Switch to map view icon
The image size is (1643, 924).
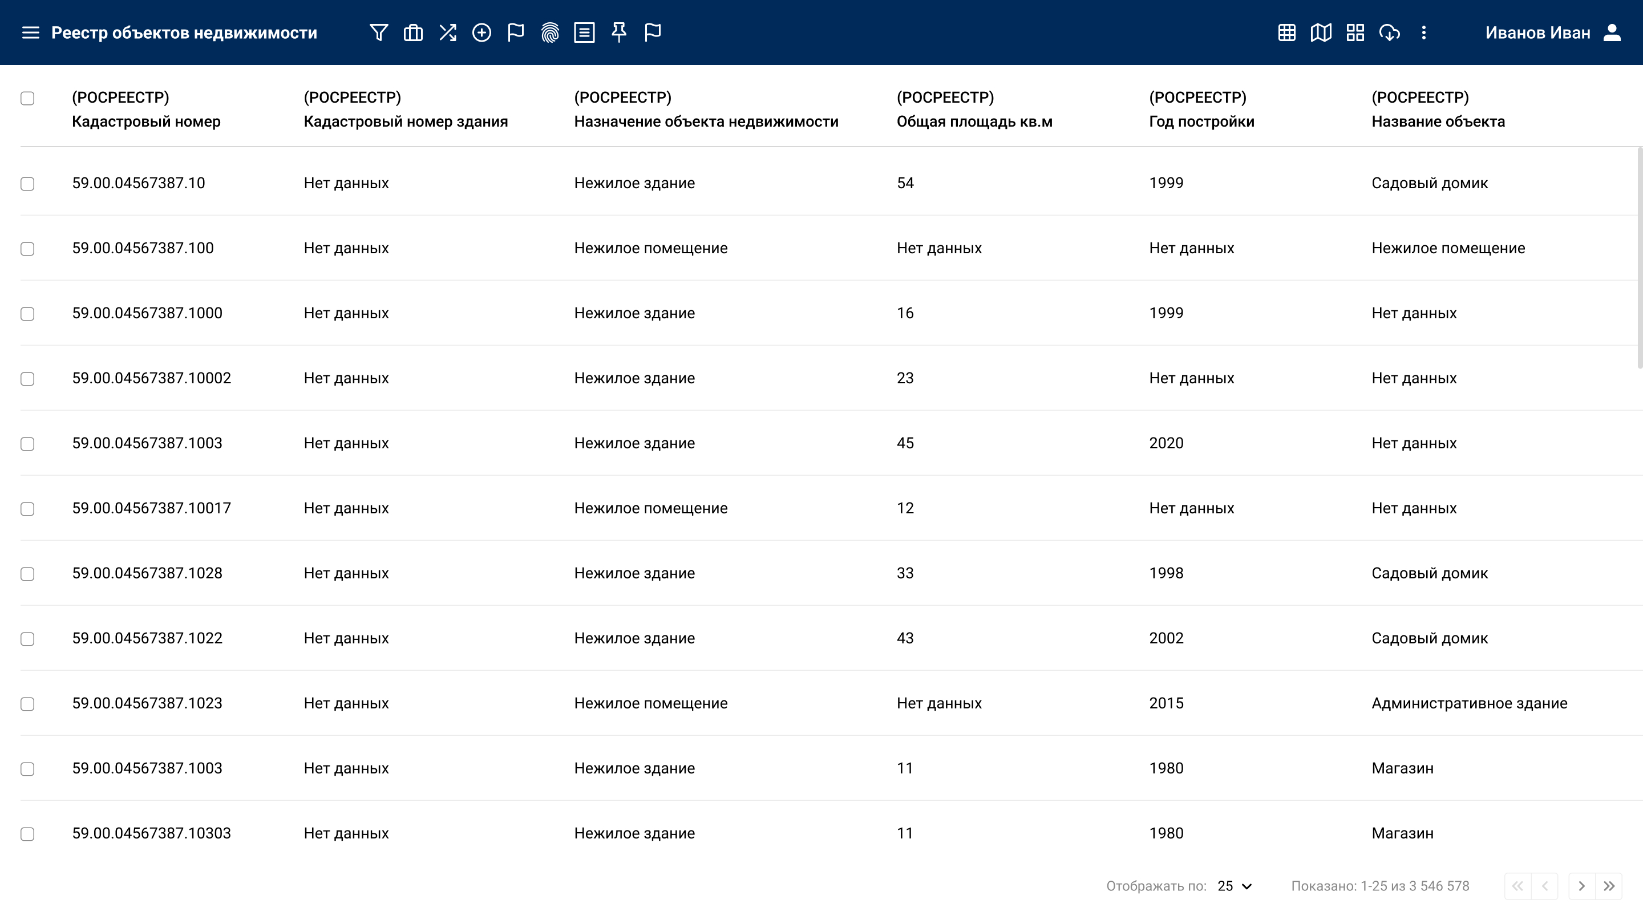tap(1321, 33)
